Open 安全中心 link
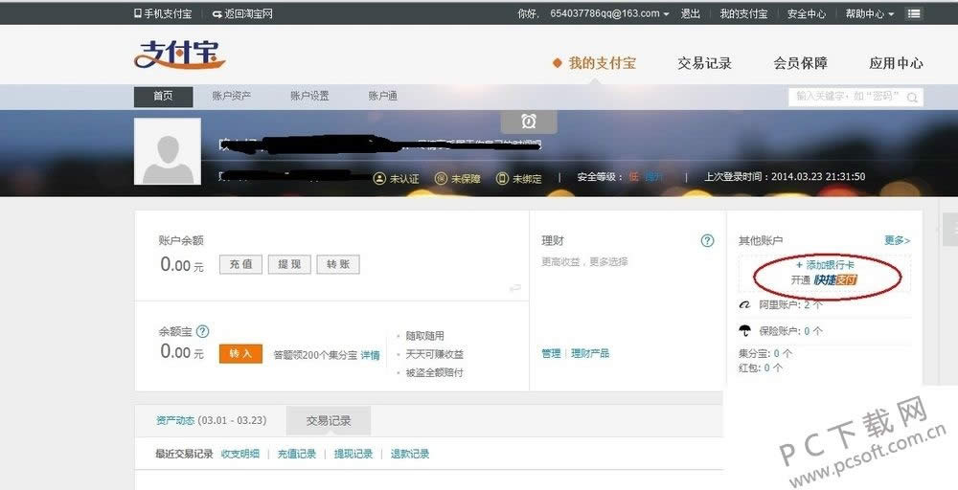The height and width of the screenshot is (490, 958). [807, 13]
